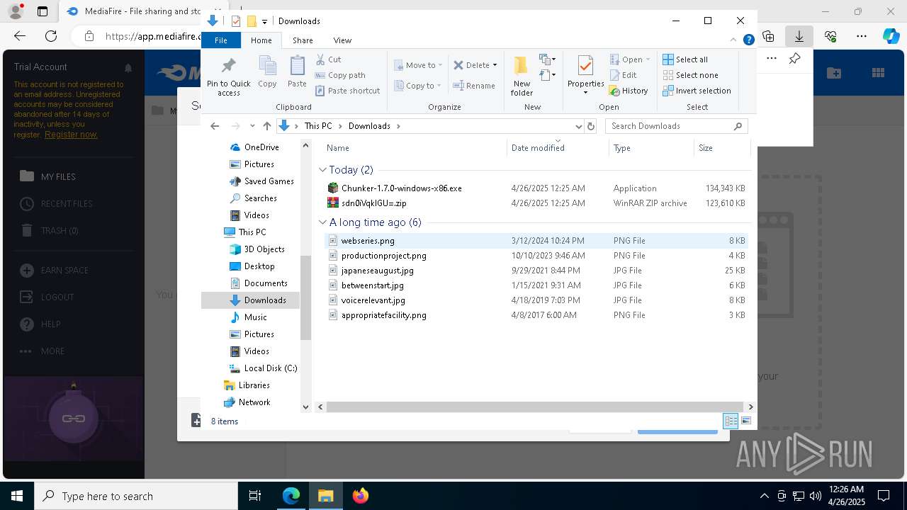Screen dimensions: 907x510
Task: Click Register now link in MediaFire
Action: point(71,135)
